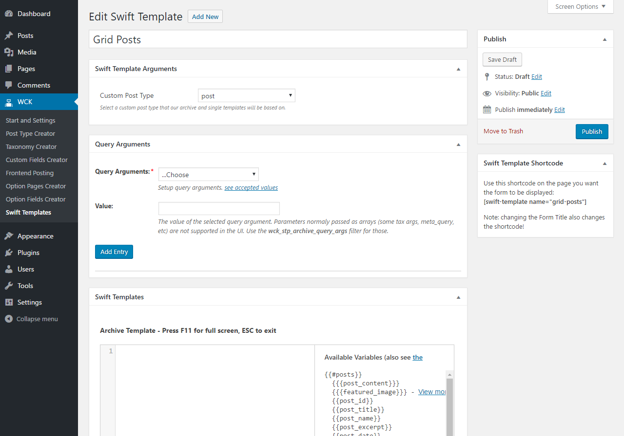Viewport: 624px width, 436px height.
Task: Edit the Draft status
Action: click(x=537, y=76)
